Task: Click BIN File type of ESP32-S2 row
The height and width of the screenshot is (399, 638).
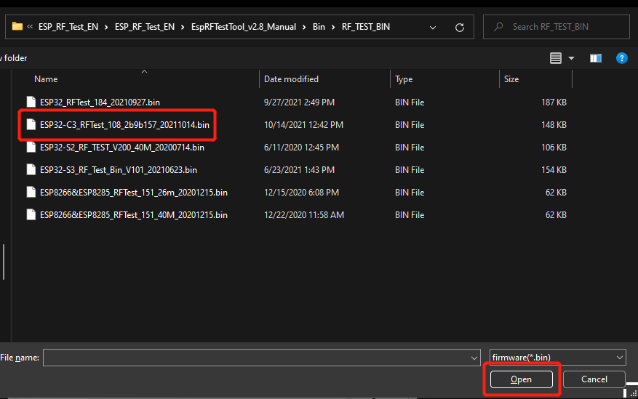Action: pos(410,147)
